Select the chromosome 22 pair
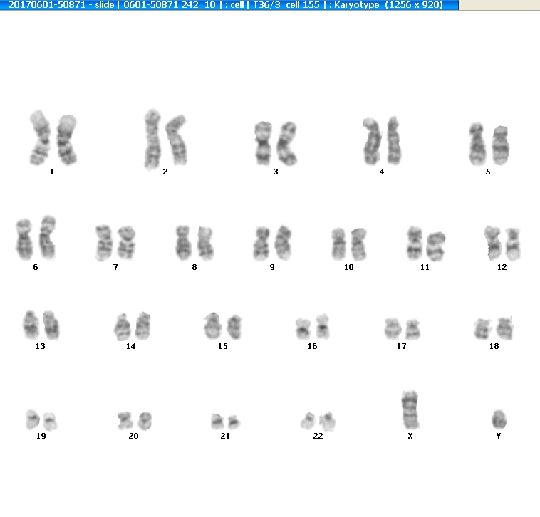Image resolution: width=540 pixels, height=517 pixels. 318,421
